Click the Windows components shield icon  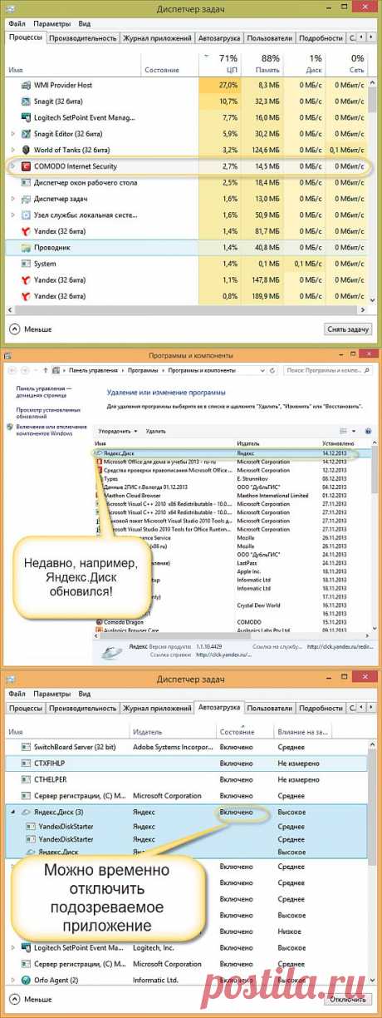(10, 426)
